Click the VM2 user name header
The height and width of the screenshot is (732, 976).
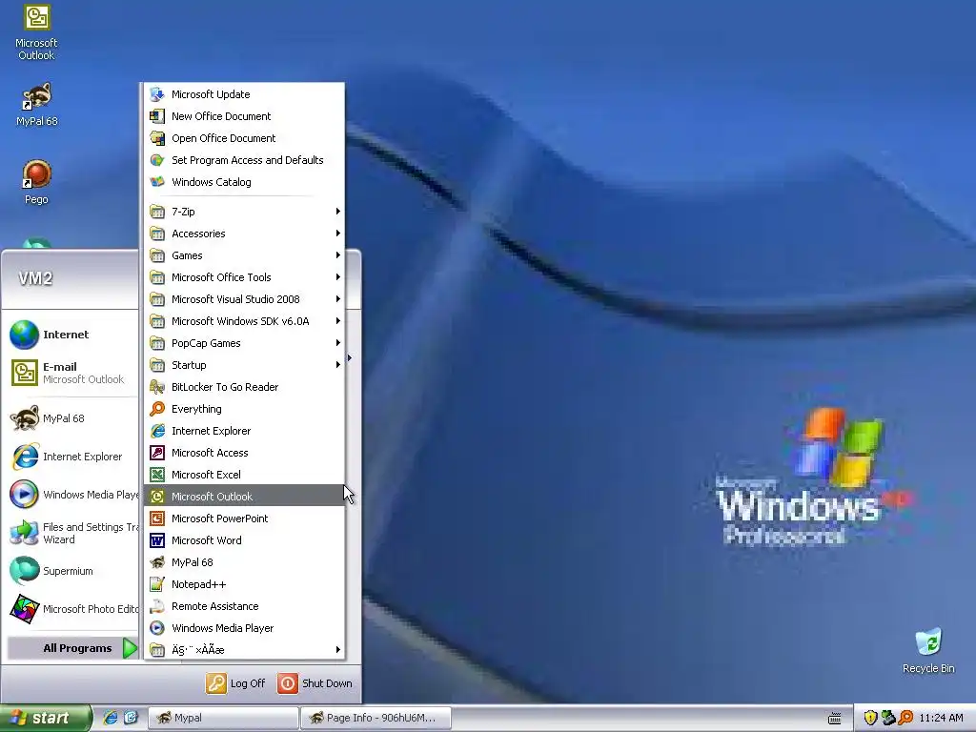pyautogui.click(x=35, y=278)
